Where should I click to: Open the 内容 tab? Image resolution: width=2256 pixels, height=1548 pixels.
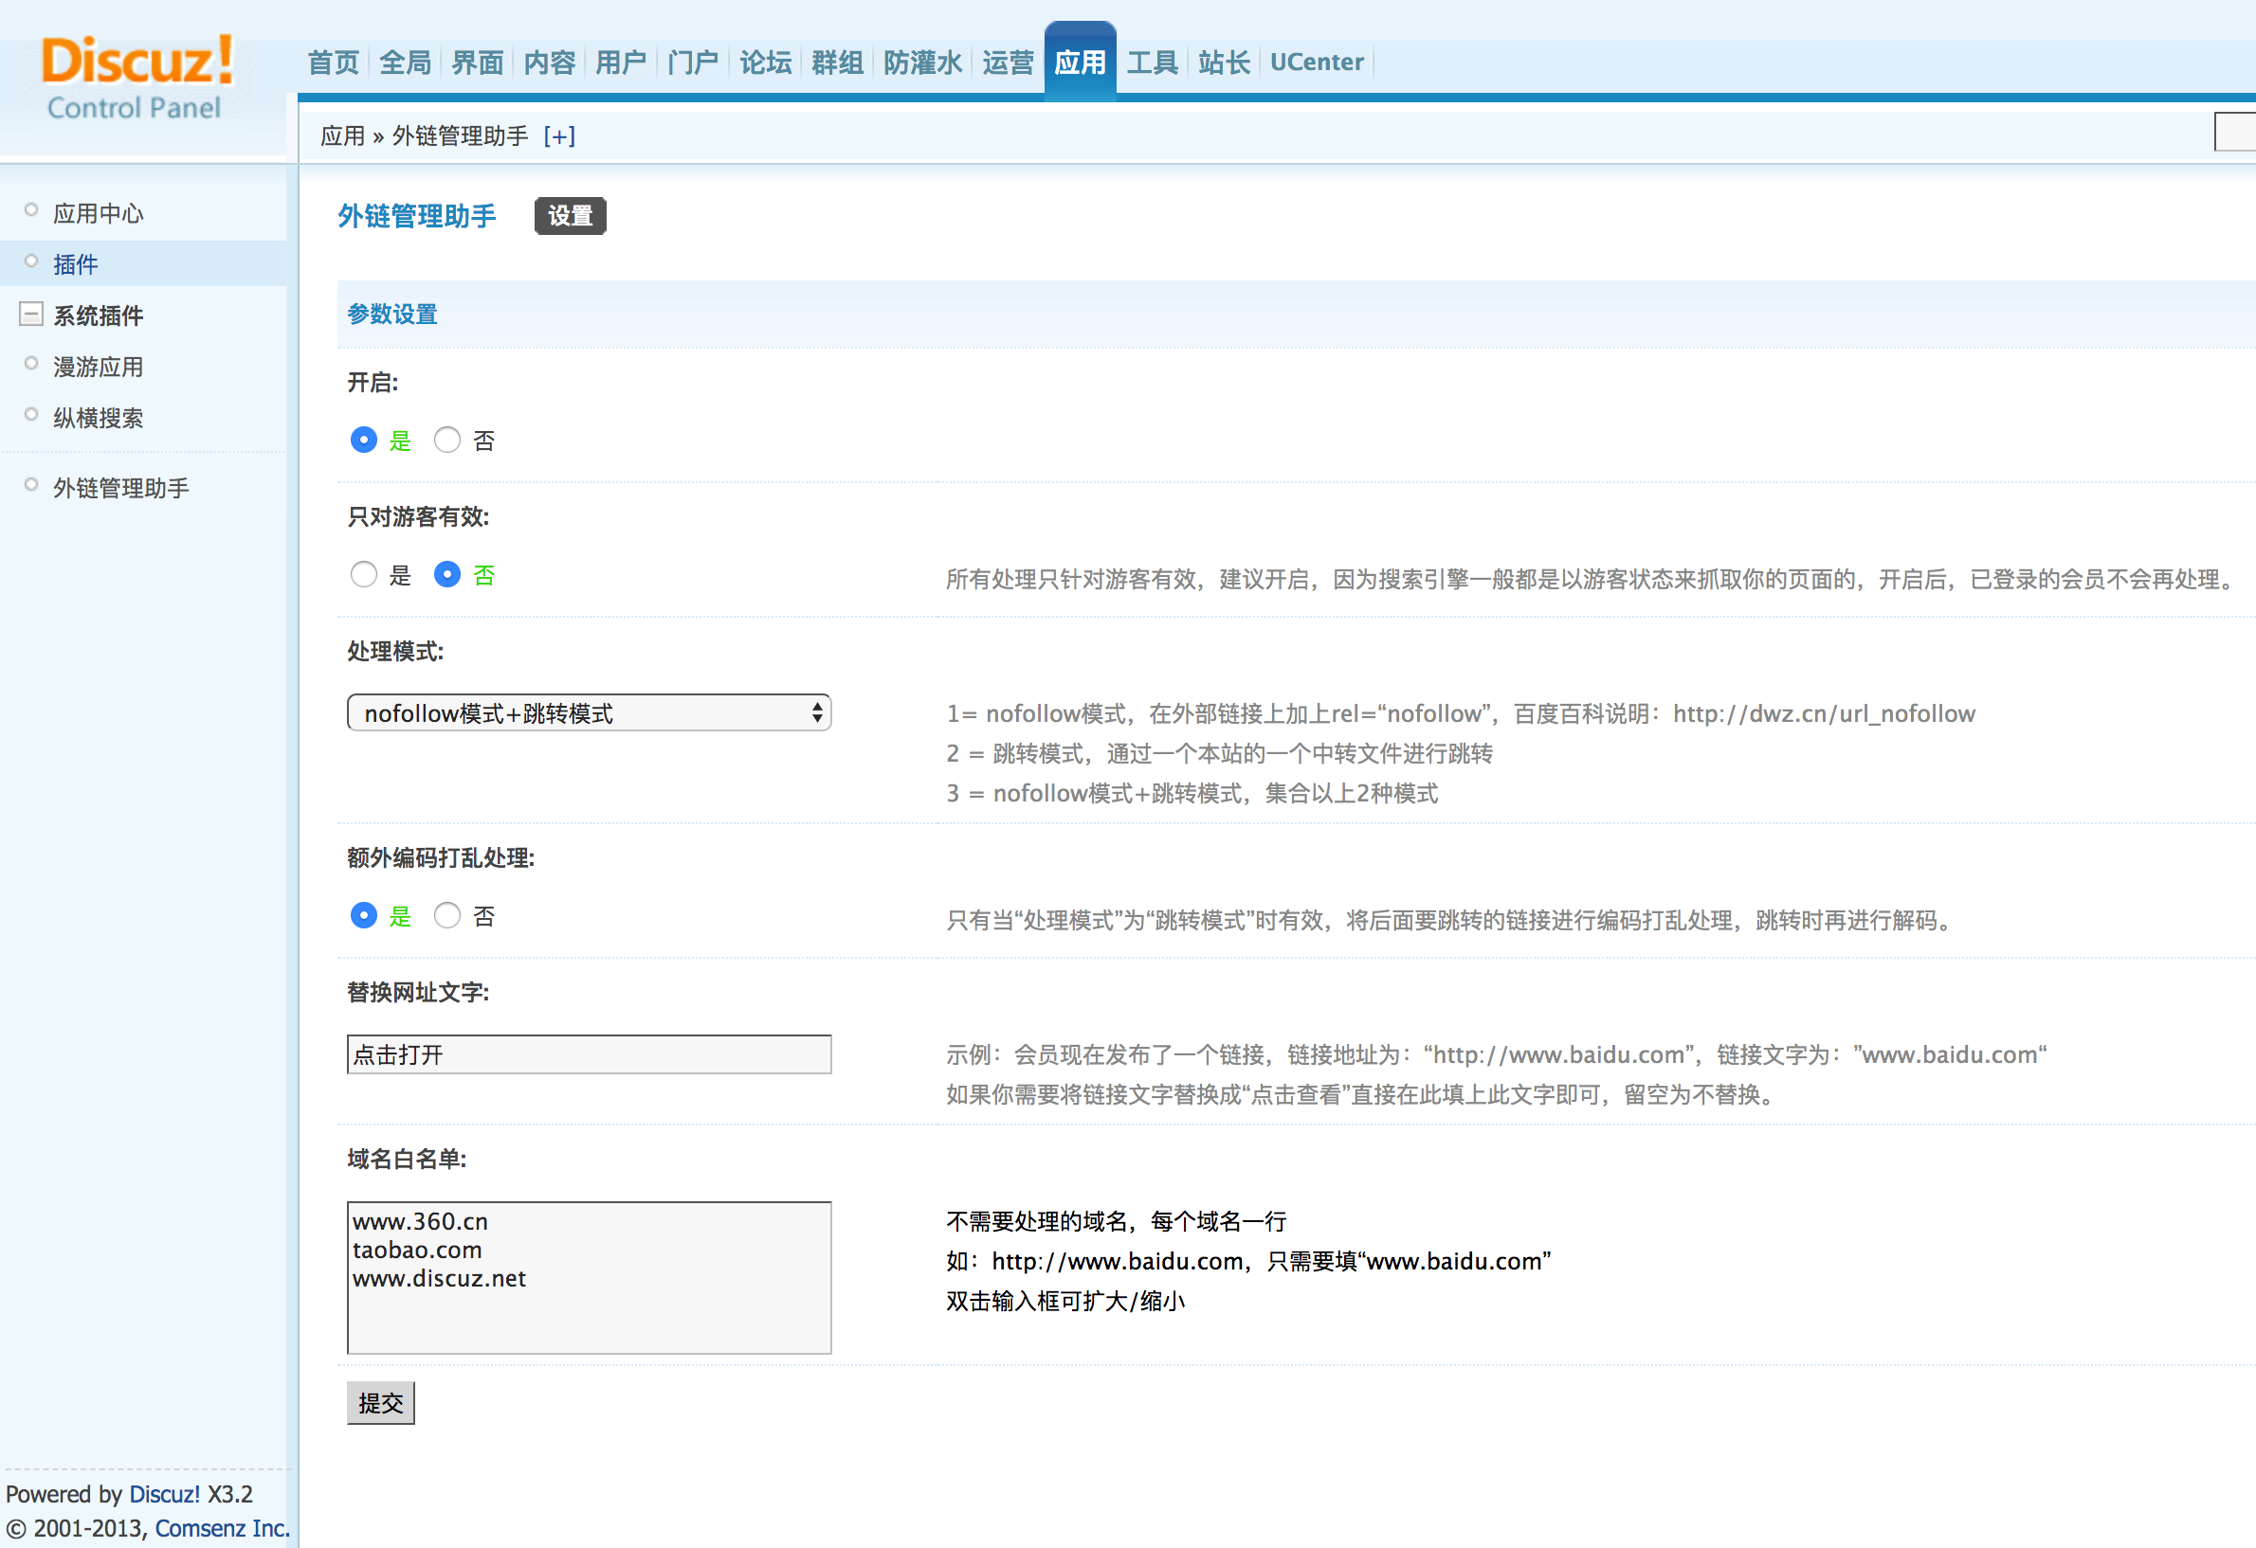coord(550,63)
